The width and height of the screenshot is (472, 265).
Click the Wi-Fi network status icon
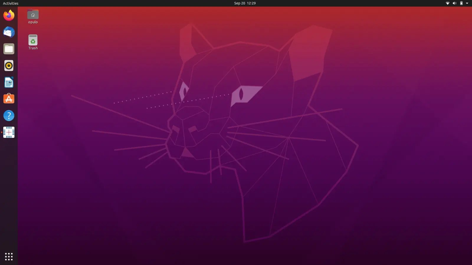coord(448,3)
